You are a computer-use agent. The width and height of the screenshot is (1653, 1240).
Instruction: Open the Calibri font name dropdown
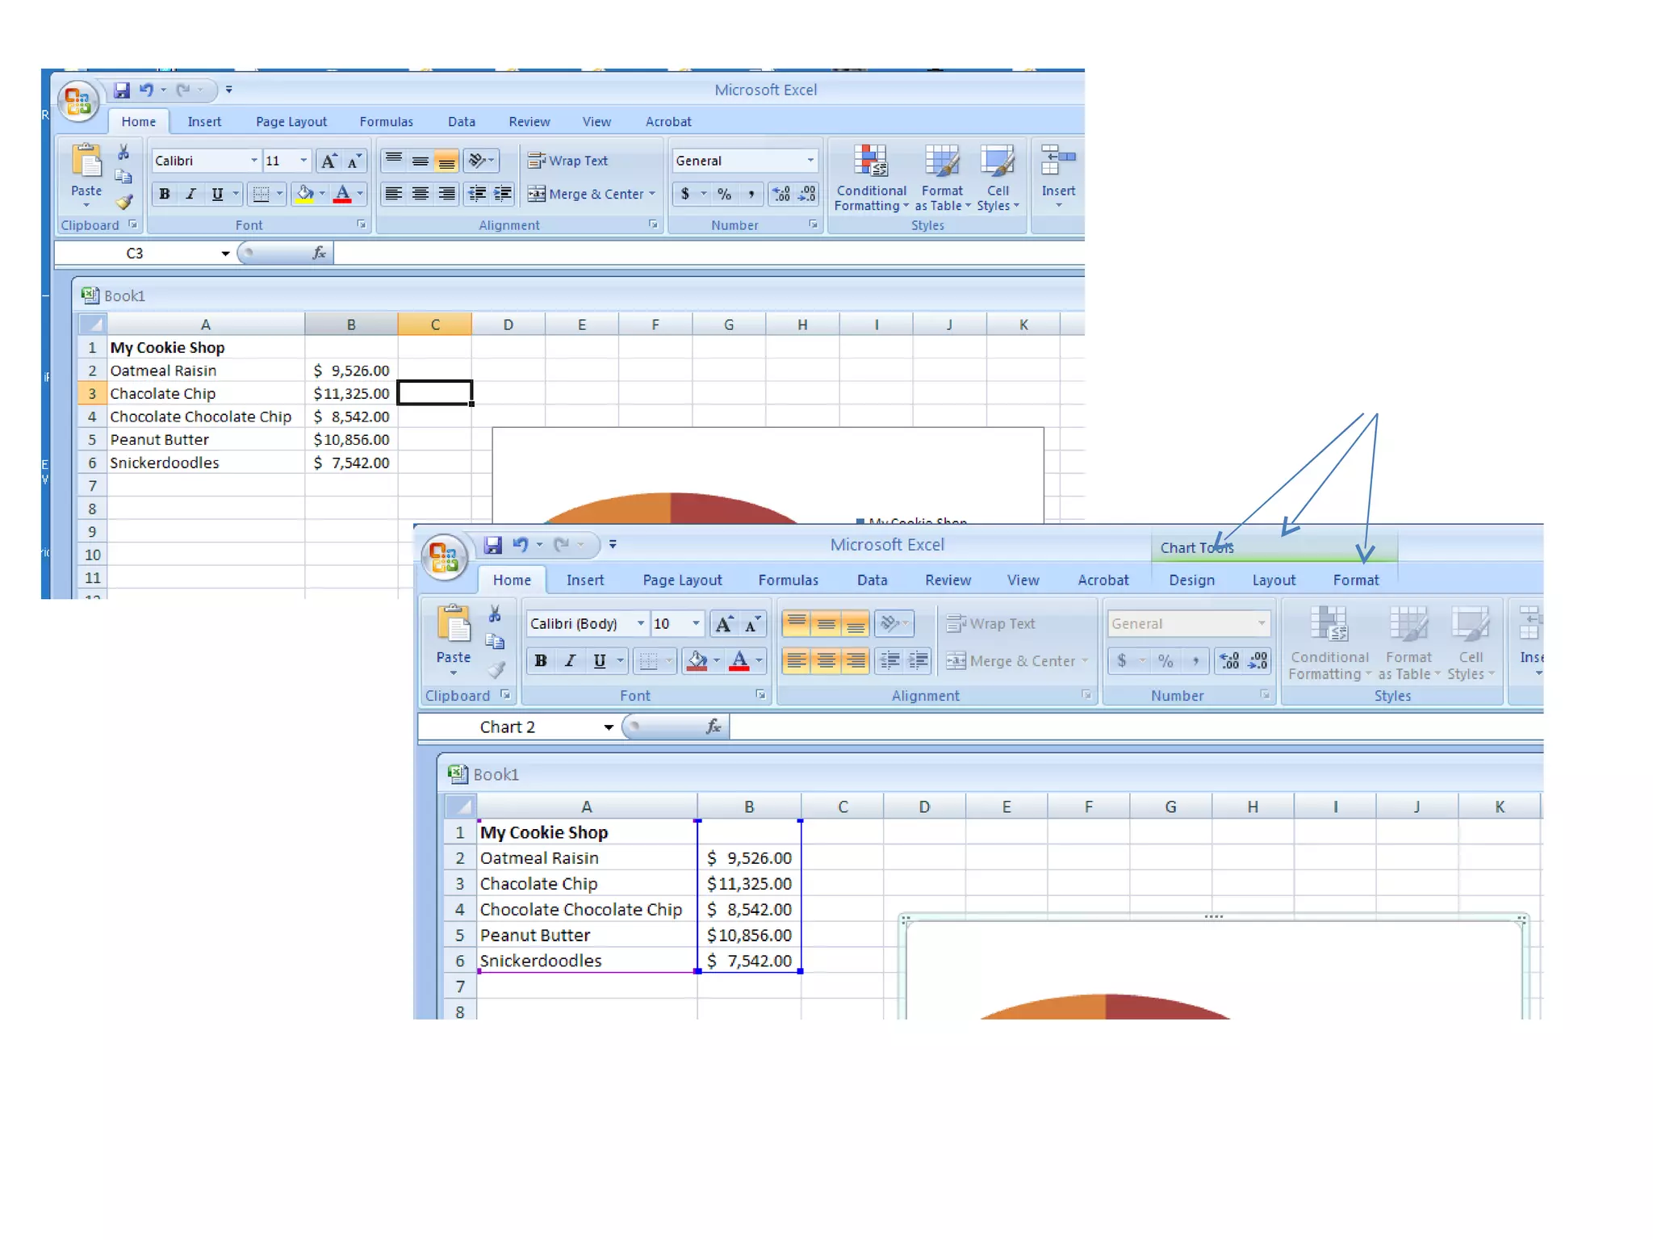coord(254,161)
